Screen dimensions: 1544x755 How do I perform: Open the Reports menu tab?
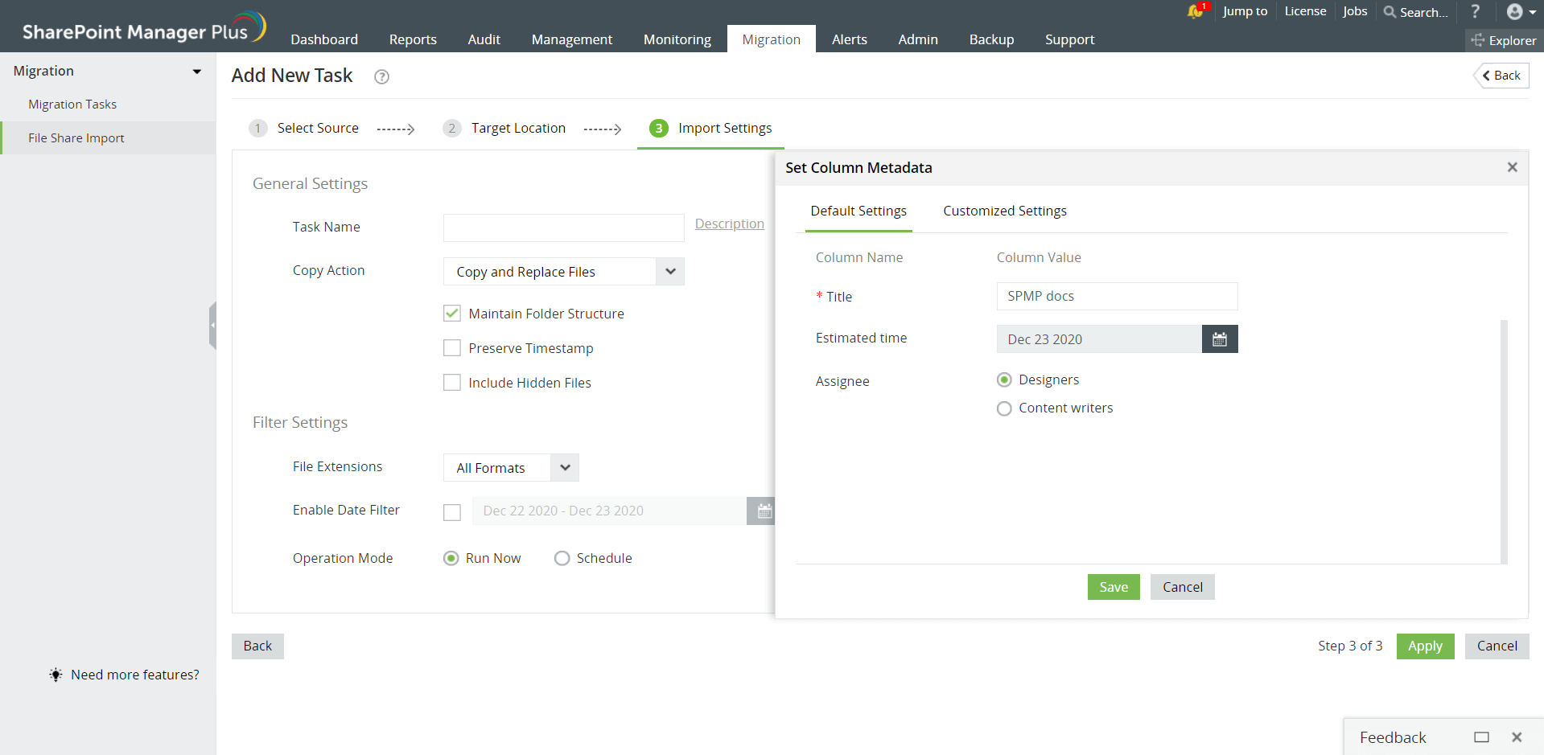click(x=413, y=39)
